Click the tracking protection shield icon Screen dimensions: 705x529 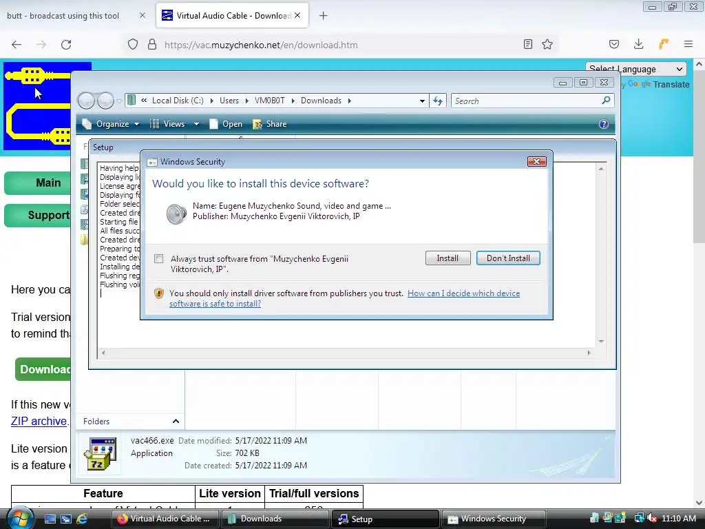click(133, 45)
